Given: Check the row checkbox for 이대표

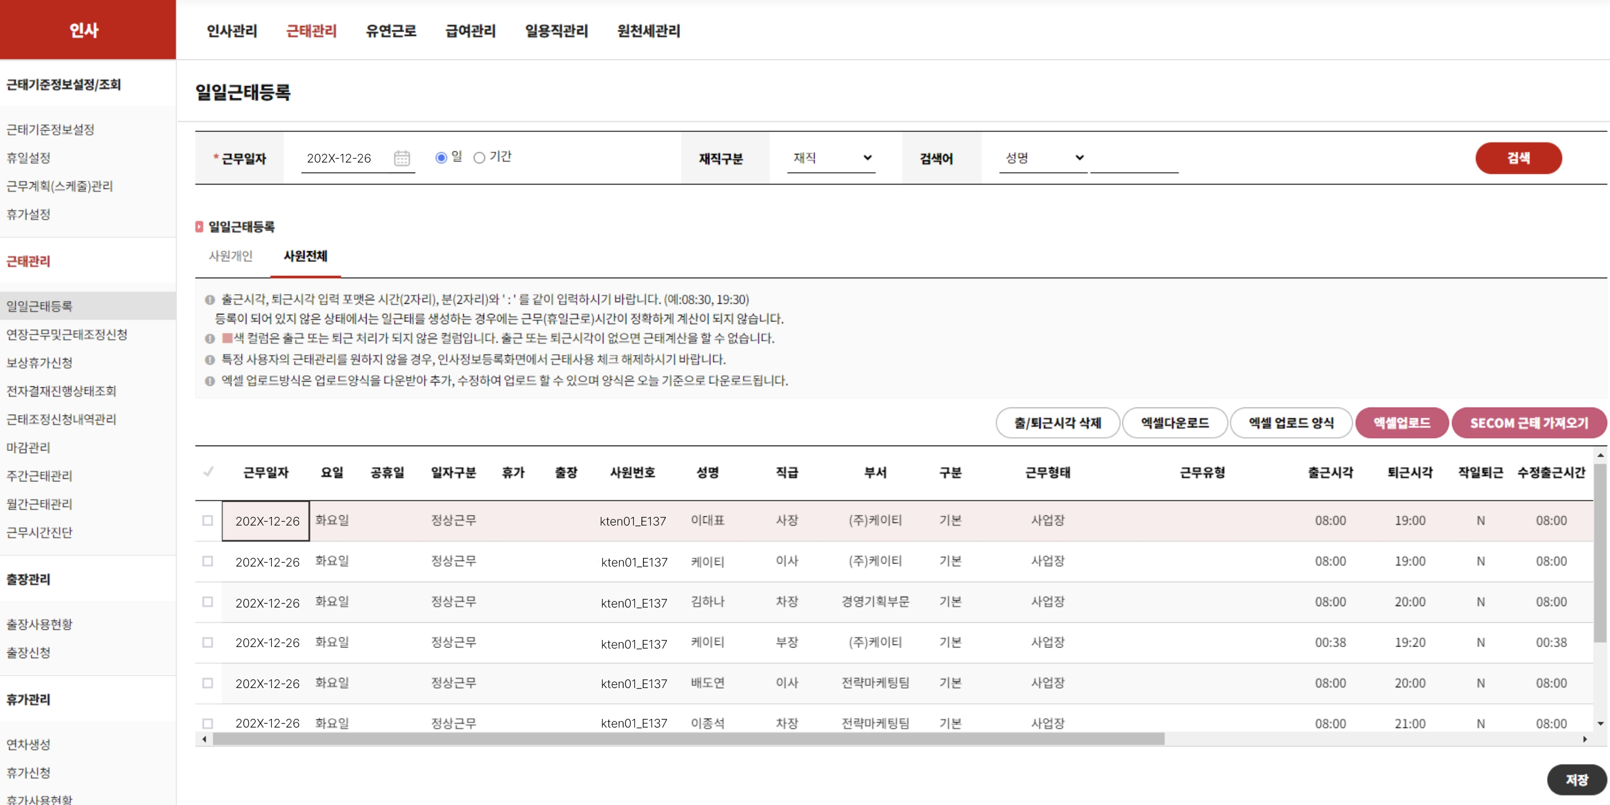Looking at the screenshot, I should 208,520.
